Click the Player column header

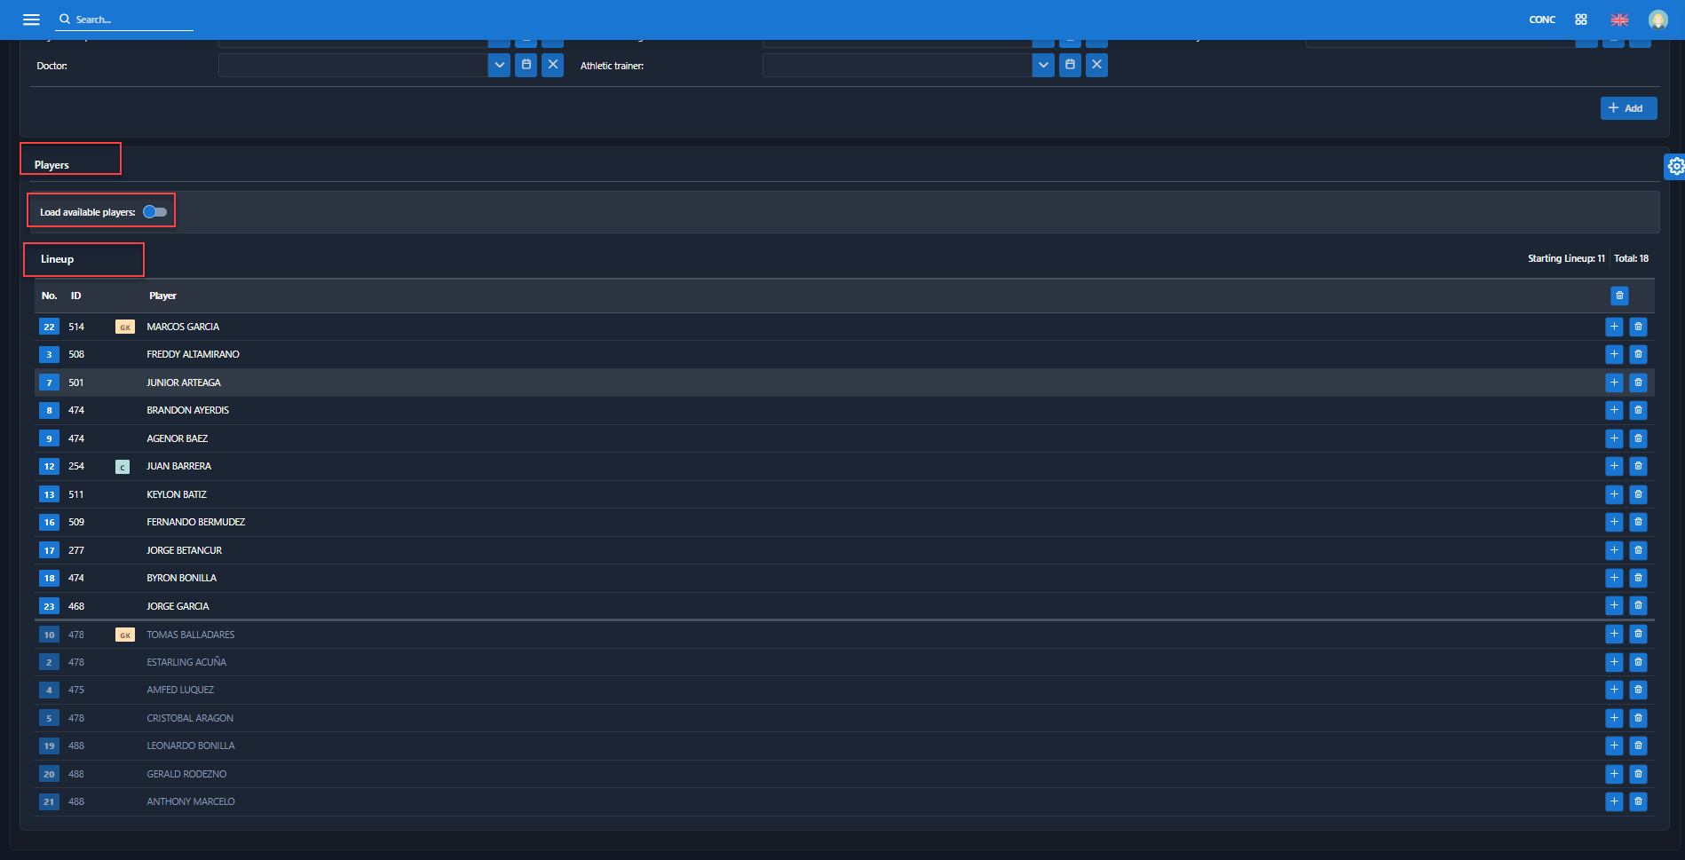tap(162, 296)
